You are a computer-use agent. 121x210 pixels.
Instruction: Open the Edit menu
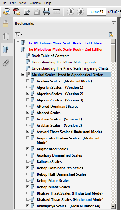(x=13, y=3)
